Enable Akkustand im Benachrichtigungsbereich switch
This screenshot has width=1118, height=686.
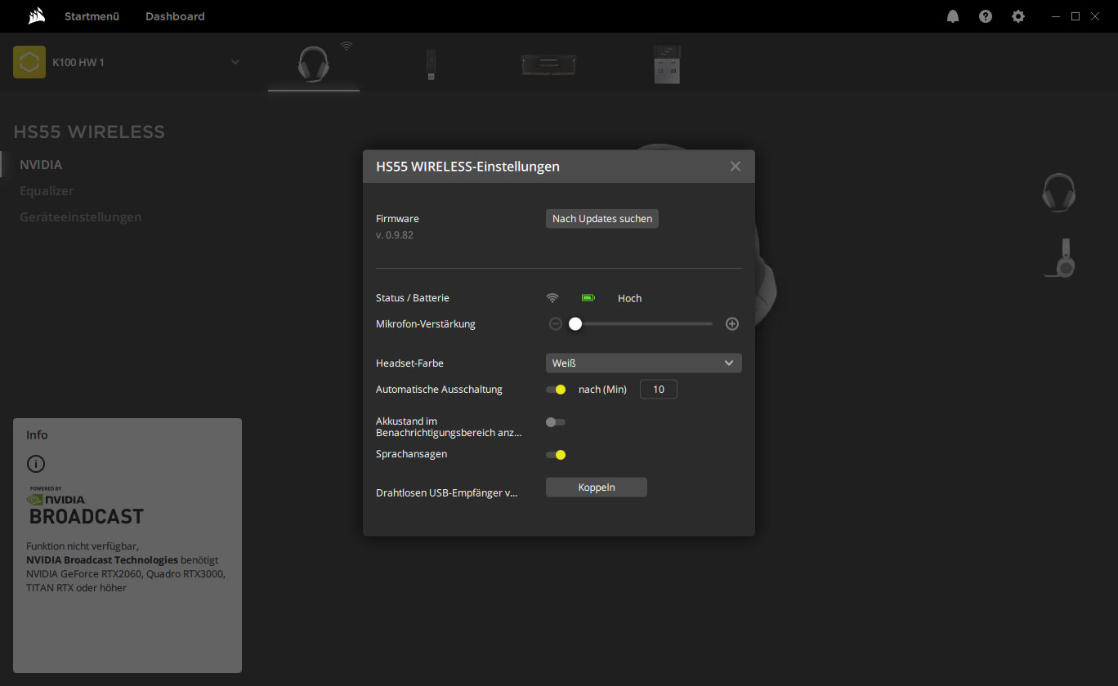[556, 422]
